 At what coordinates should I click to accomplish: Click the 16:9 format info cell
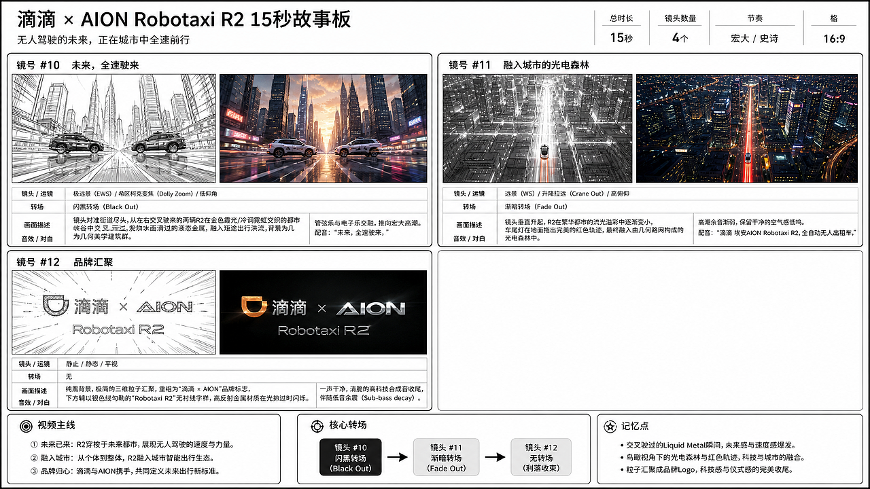click(834, 29)
